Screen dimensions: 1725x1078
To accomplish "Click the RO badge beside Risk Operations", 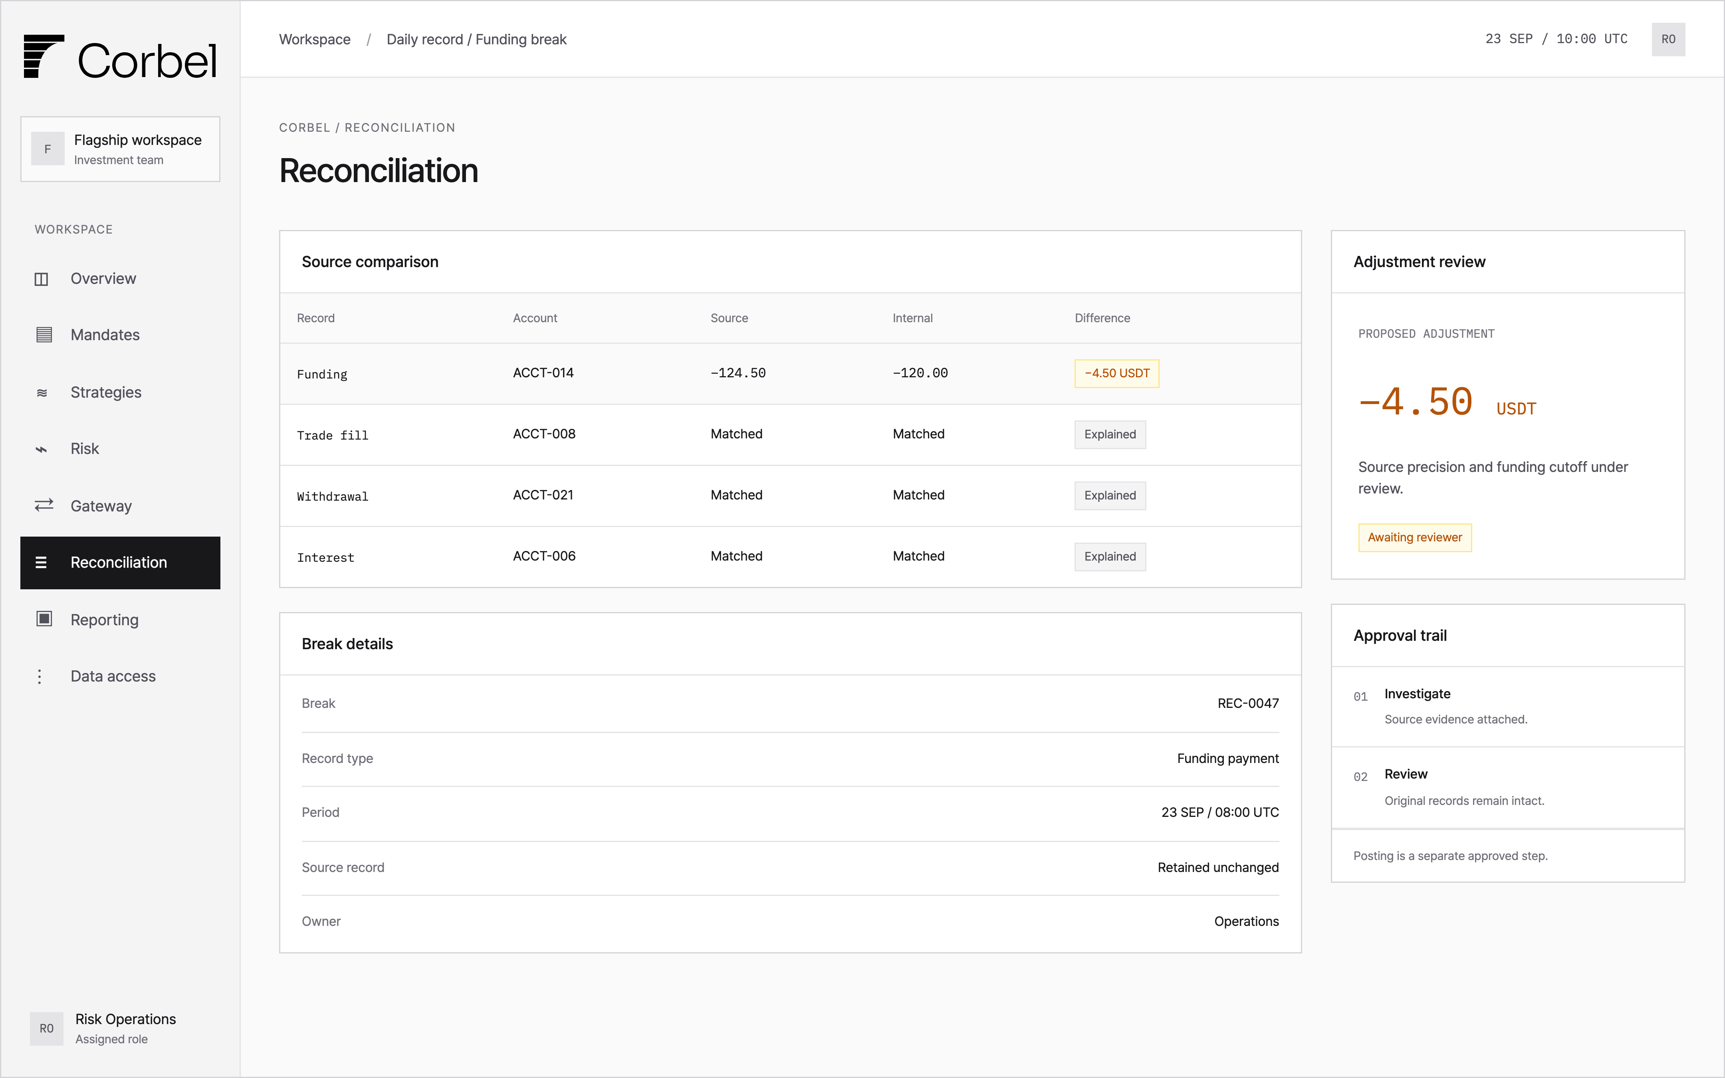I will (x=46, y=1028).
